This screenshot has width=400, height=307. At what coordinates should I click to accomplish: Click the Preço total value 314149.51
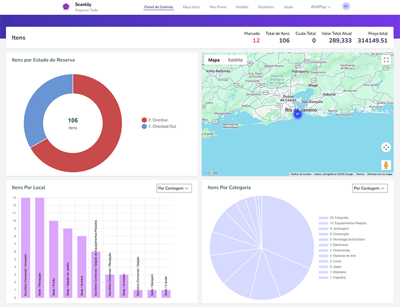[372, 40]
